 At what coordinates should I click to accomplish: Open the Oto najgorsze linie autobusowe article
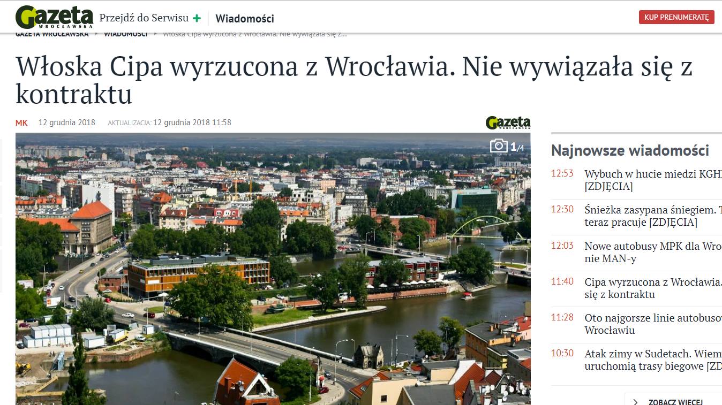click(x=653, y=324)
